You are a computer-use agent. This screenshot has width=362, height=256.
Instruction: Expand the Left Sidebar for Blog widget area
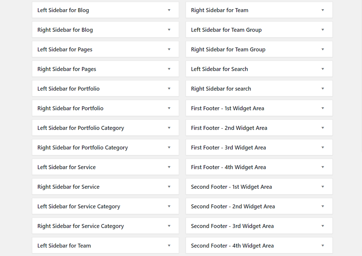tap(169, 10)
